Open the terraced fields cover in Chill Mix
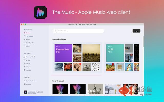 point(110,67)
